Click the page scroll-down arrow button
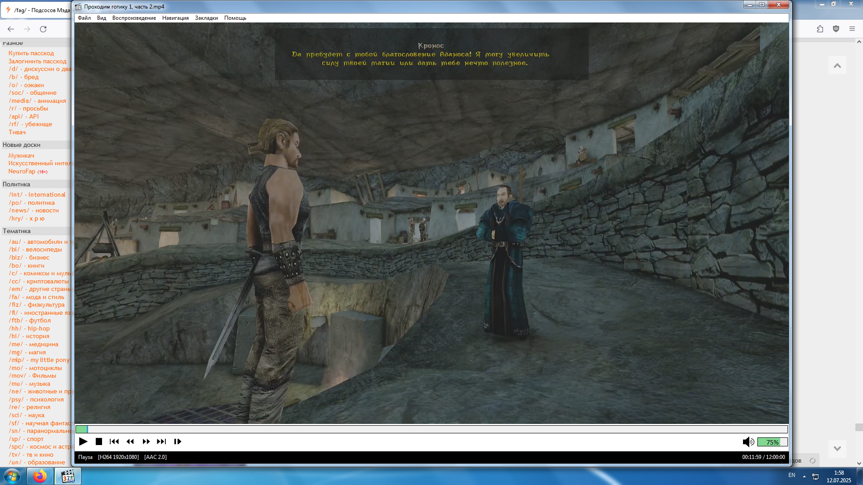Viewport: 863px width, 485px height. (837, 448)
